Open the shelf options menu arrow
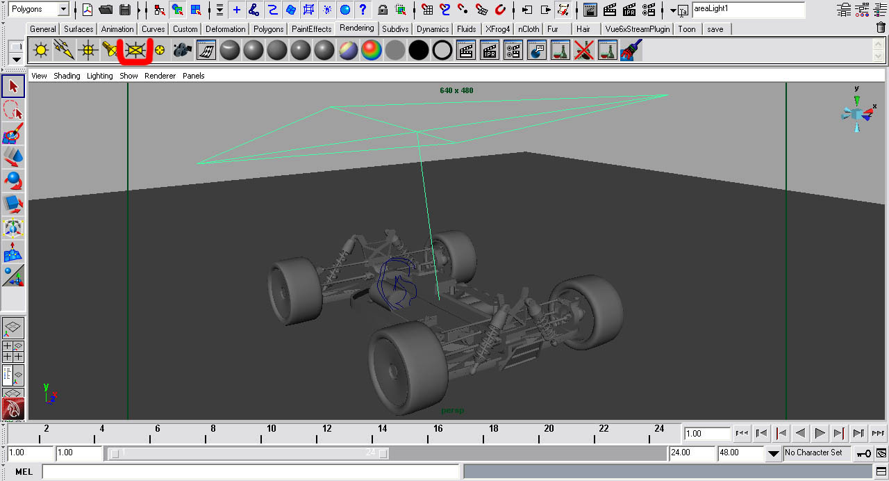This screenshot has height=481, width=889. pos(17,60)
